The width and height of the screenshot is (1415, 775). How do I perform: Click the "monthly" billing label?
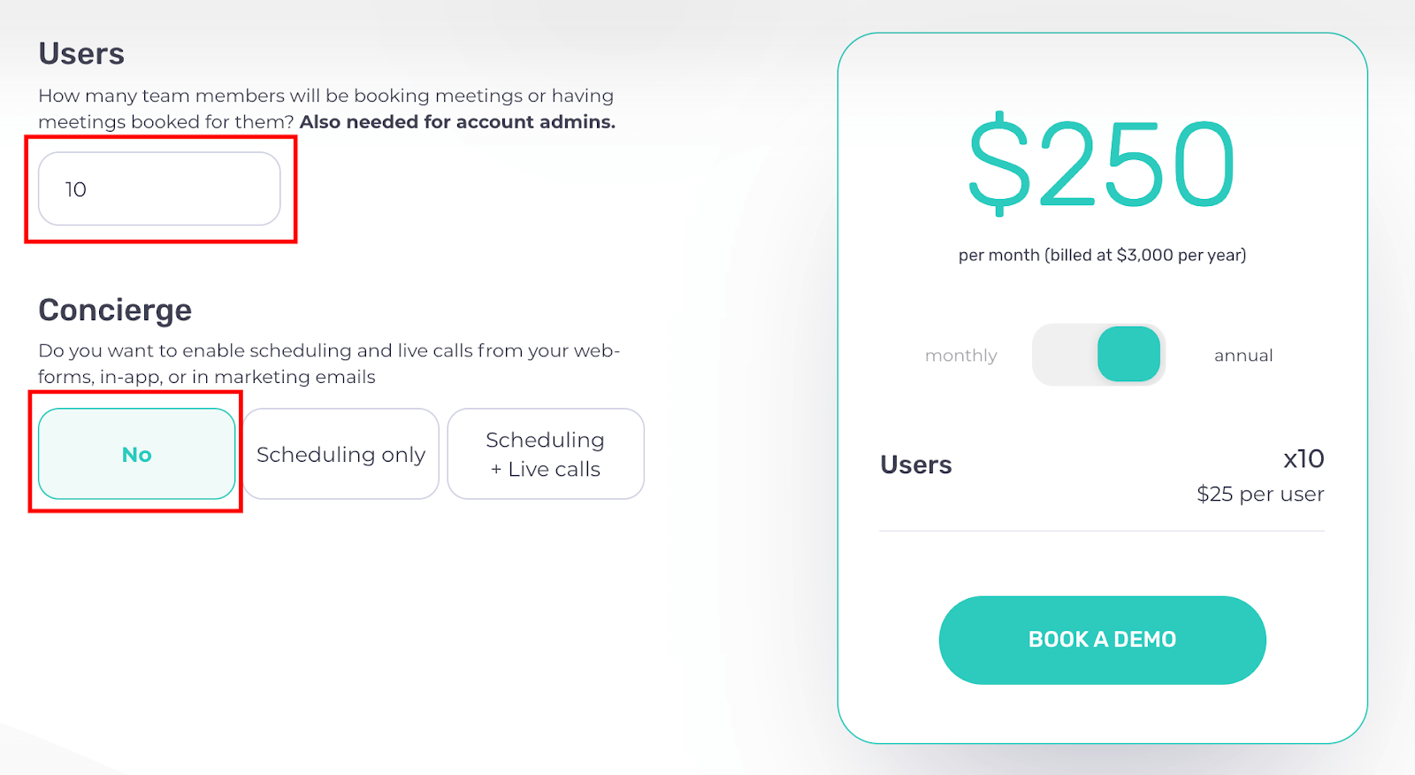(x=960, y=356)
